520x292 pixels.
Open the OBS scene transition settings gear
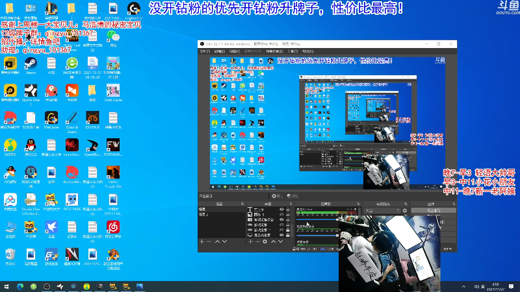pyautogui.click(x=405, y=210)
